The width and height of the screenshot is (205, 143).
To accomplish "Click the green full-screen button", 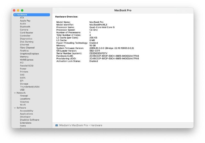I will pyautogui.click(x=22, y=10).
